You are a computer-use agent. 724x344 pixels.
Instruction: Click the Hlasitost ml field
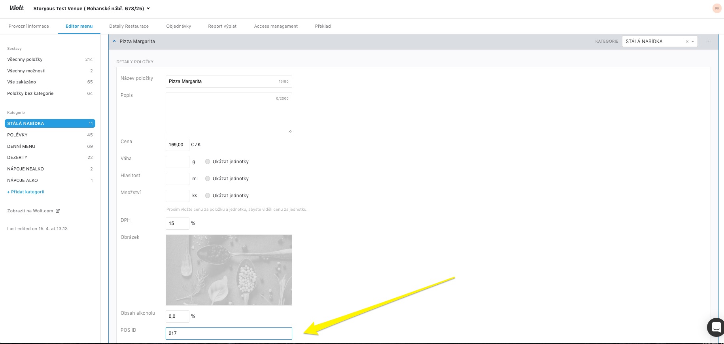pos(177,179)
